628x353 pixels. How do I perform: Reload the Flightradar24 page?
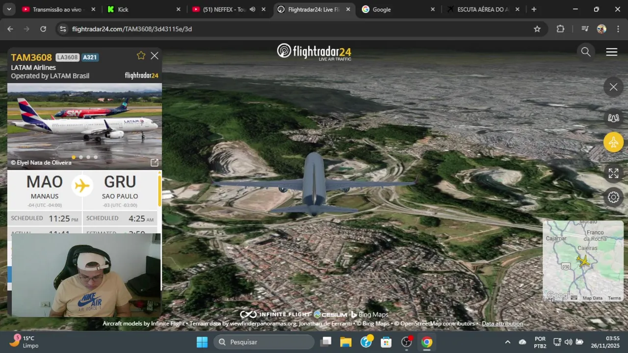43,29
